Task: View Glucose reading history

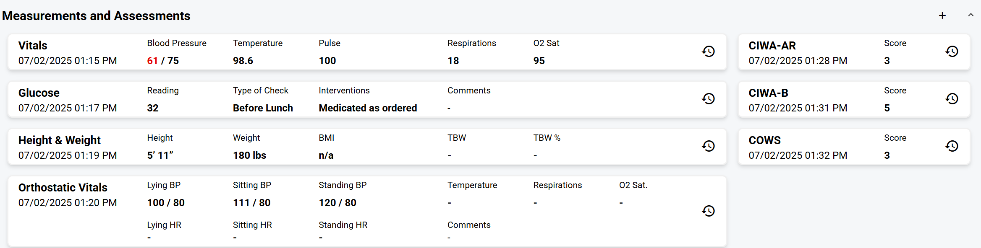Action: pyautogui.click(x=708, y=99)
